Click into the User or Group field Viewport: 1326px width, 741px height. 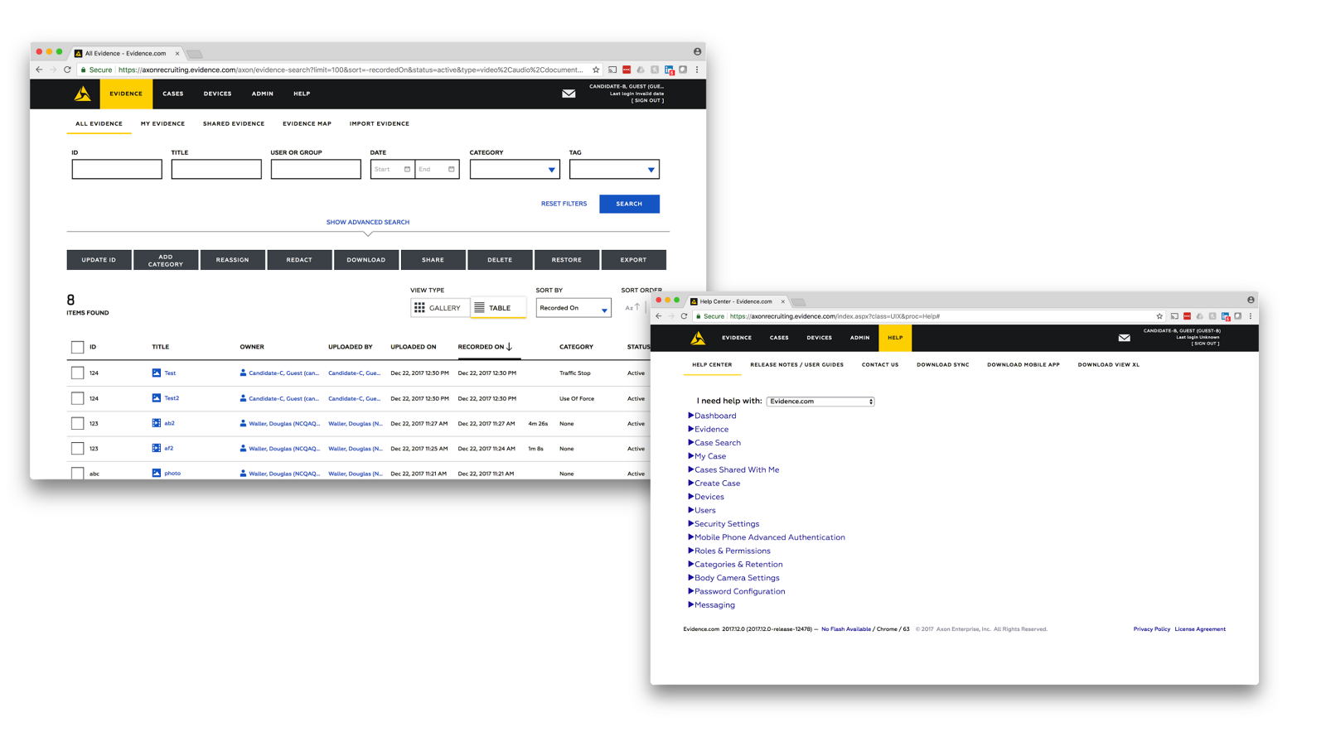316,170
